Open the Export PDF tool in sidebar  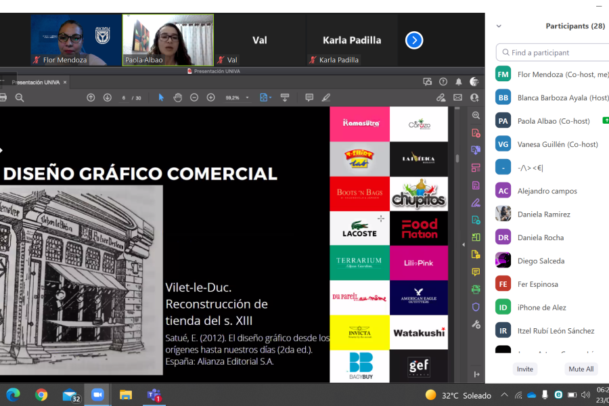coord(476,150)
